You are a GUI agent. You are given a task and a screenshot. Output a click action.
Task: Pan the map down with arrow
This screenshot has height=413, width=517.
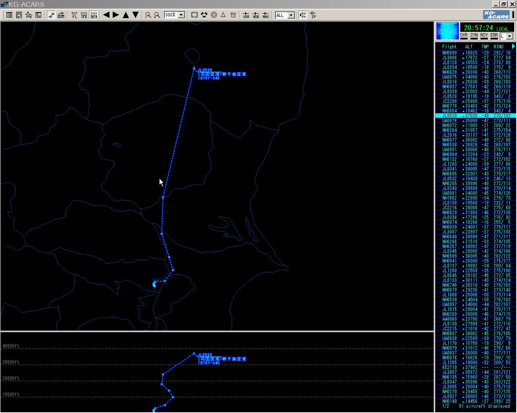point(135,15)
